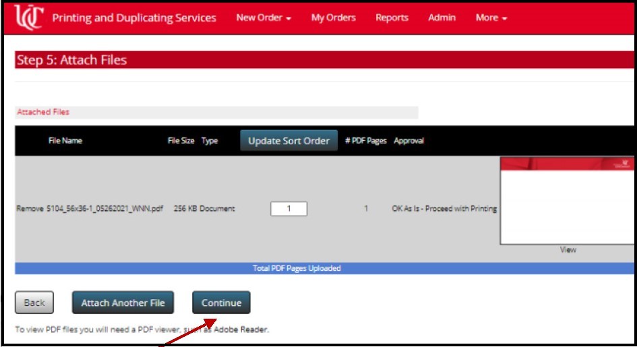Select the OK As Is approval status text
This screenshot has height=347, width=637.
coord(444,209)
